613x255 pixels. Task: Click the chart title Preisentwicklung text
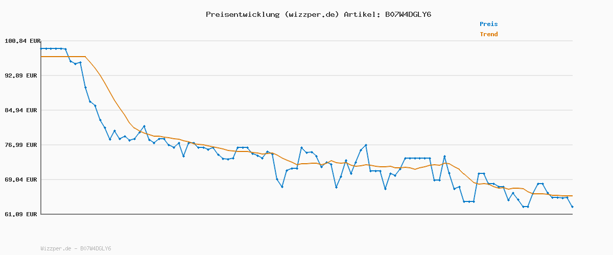click(242, 14)
